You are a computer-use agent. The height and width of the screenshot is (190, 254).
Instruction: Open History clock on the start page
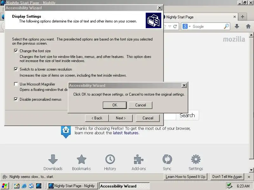110,162
